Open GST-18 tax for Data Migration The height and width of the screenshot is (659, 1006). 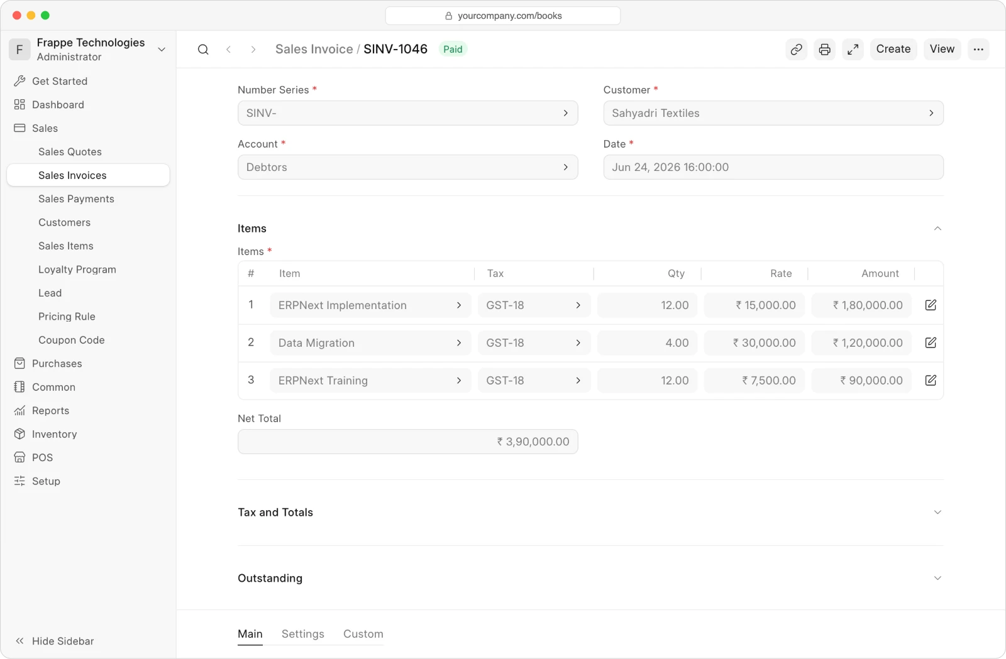534,343
